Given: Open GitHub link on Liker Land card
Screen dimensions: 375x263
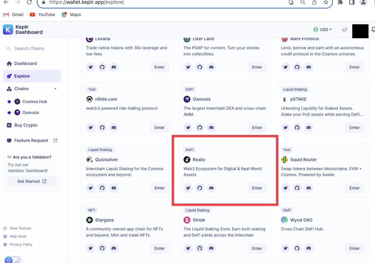Looking at the screenshot, I should (x=200, y=67).
